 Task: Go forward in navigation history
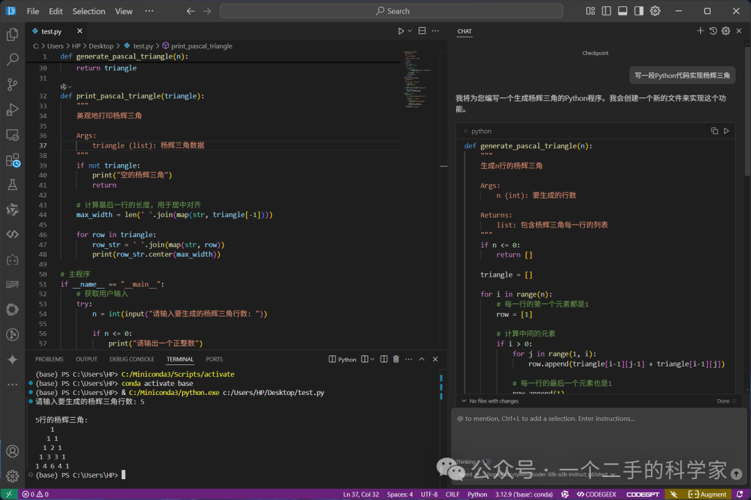coord(207,11)
